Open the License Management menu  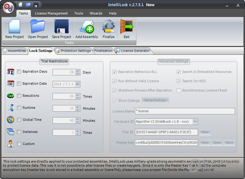pos(51,13)
